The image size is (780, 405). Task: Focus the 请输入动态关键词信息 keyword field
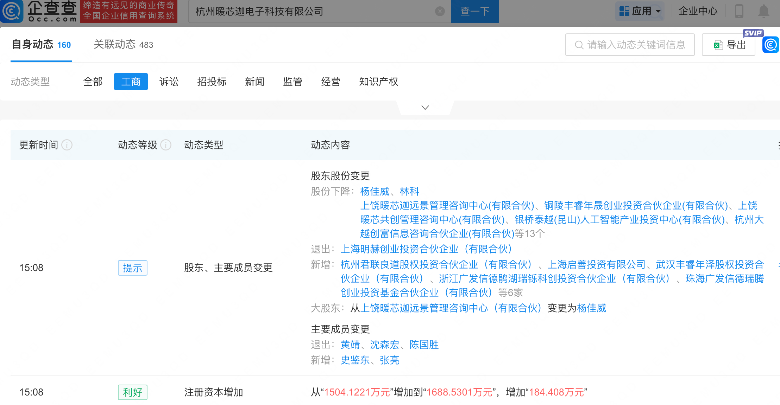630,45
